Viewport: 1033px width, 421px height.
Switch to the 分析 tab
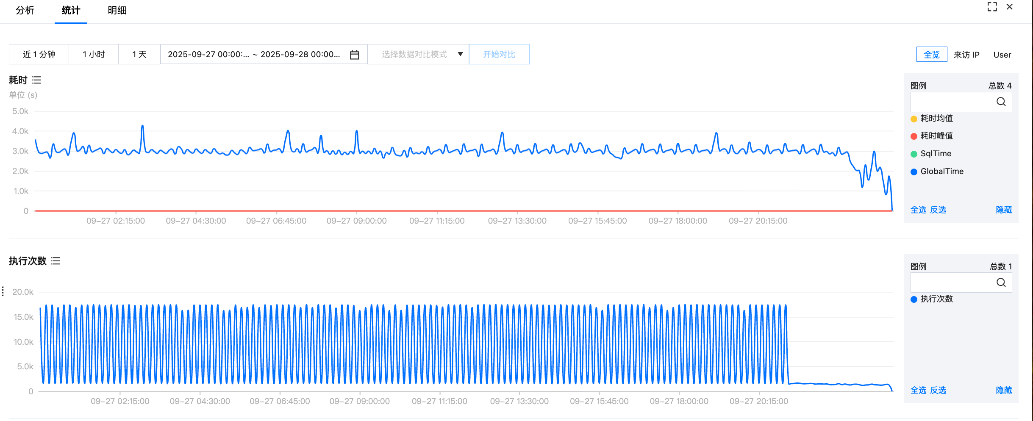[25, 10]
